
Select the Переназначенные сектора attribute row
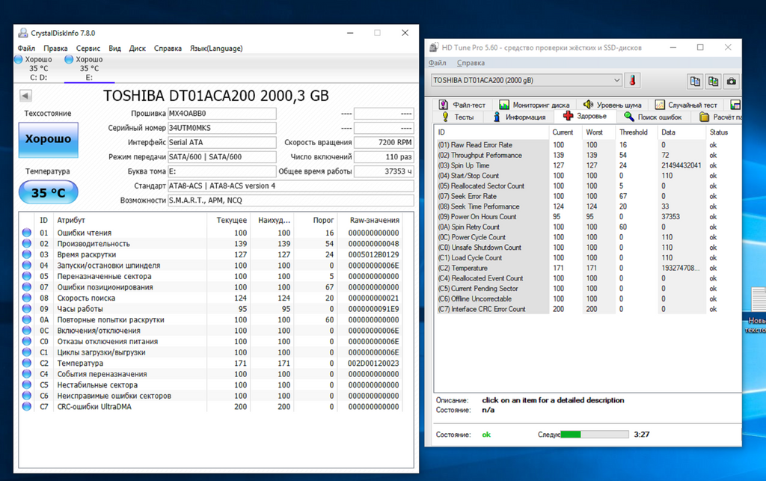212,276
